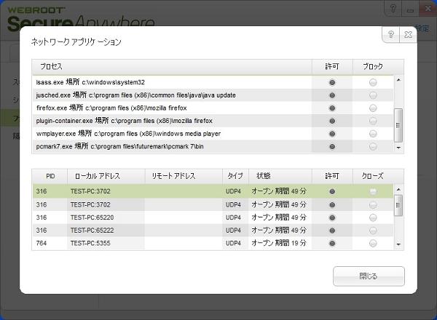Screen dimensions: 437x320
Task: Select close radio in highlighted TEST-PC:3702 row
Action: pyautogui.click(x=373, y=191)
